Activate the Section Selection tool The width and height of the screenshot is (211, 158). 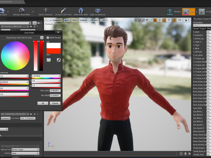coord(46,11)
